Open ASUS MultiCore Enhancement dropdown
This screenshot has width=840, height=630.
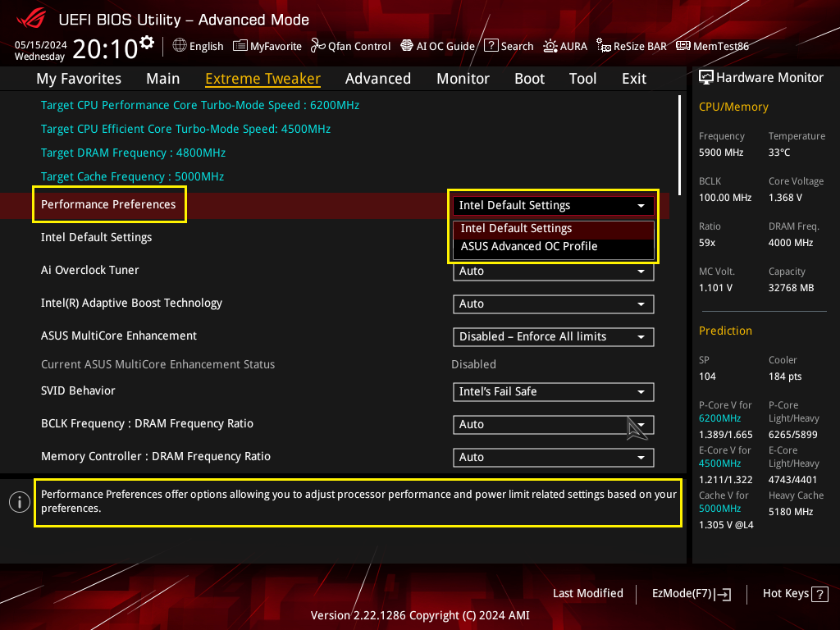tap(553, 337)
